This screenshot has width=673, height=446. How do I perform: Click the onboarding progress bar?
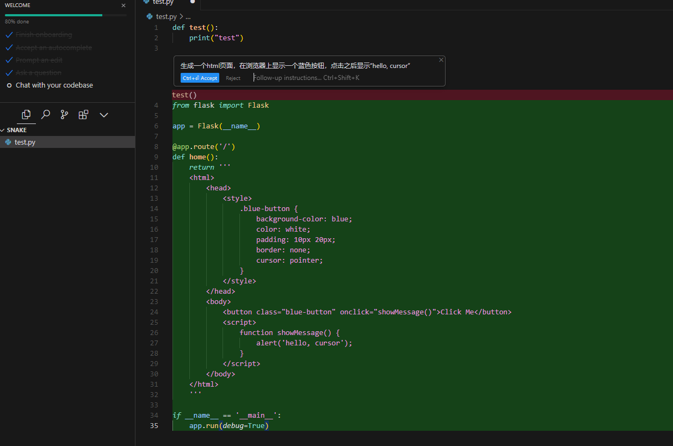[x=65, y=15]
